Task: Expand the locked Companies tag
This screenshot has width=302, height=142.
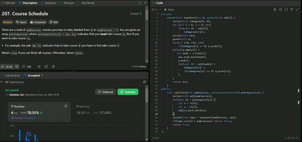Action: coord(38,22)
